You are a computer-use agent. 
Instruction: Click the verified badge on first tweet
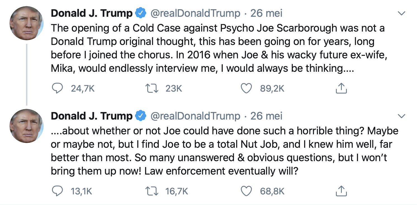click(x=141, y=13)
